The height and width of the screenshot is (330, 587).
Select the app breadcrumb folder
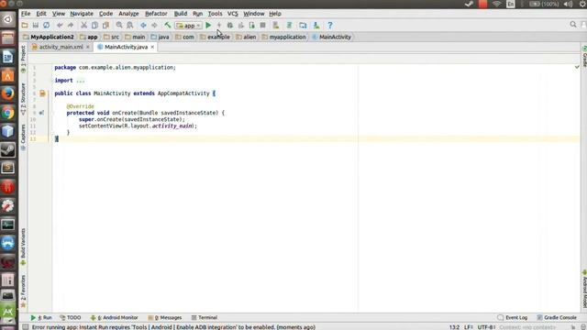89,37
